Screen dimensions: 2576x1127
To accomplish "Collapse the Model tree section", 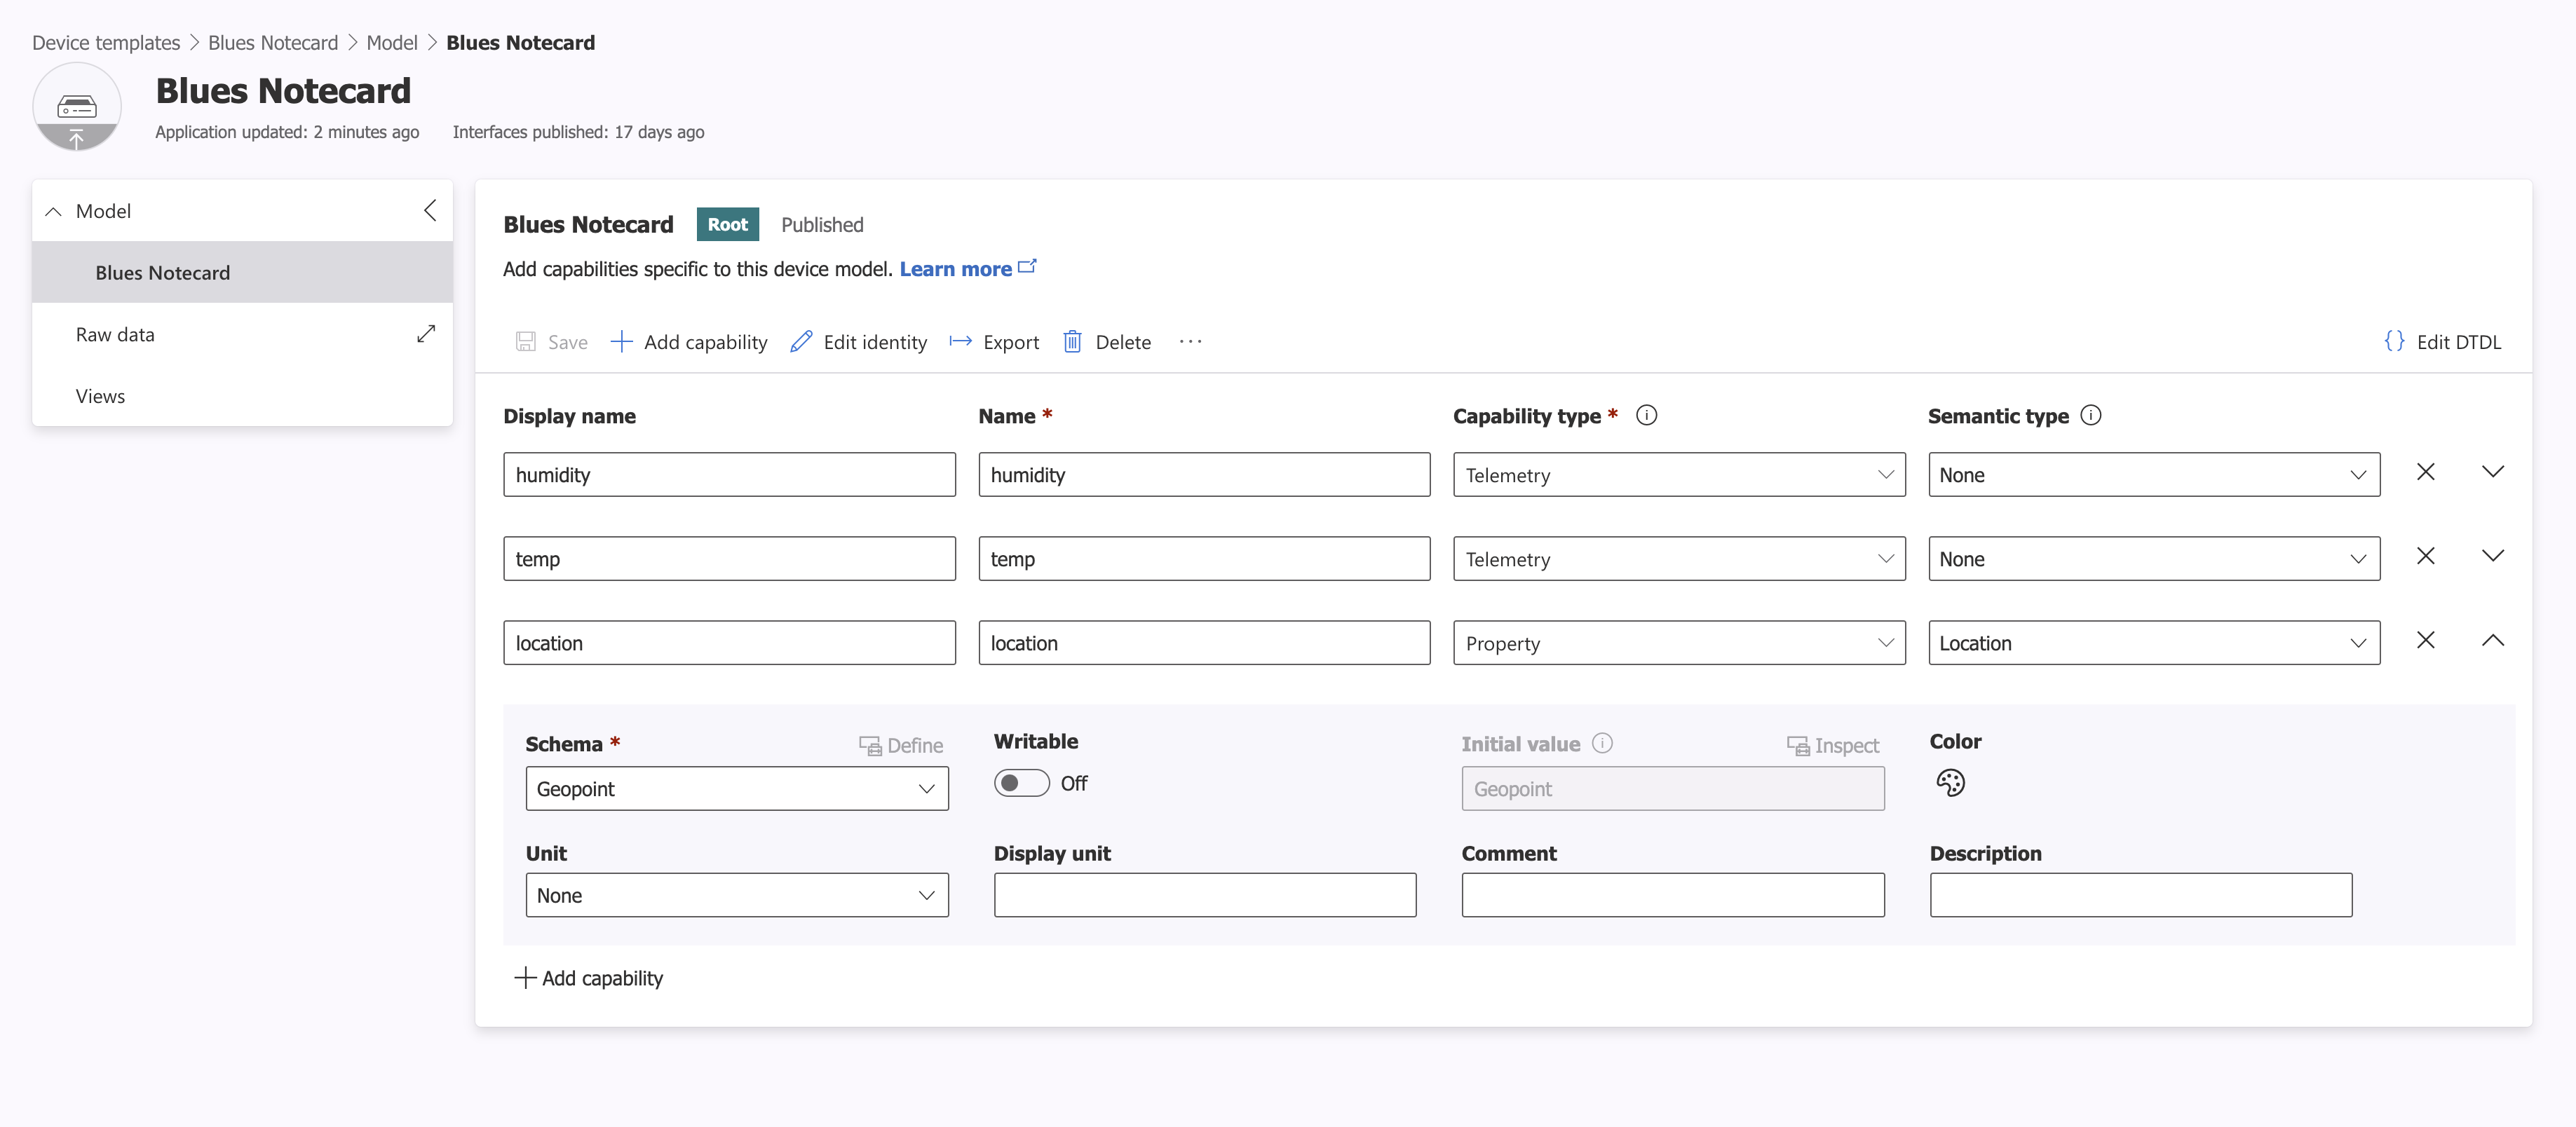I will click(x=54, y=211).
